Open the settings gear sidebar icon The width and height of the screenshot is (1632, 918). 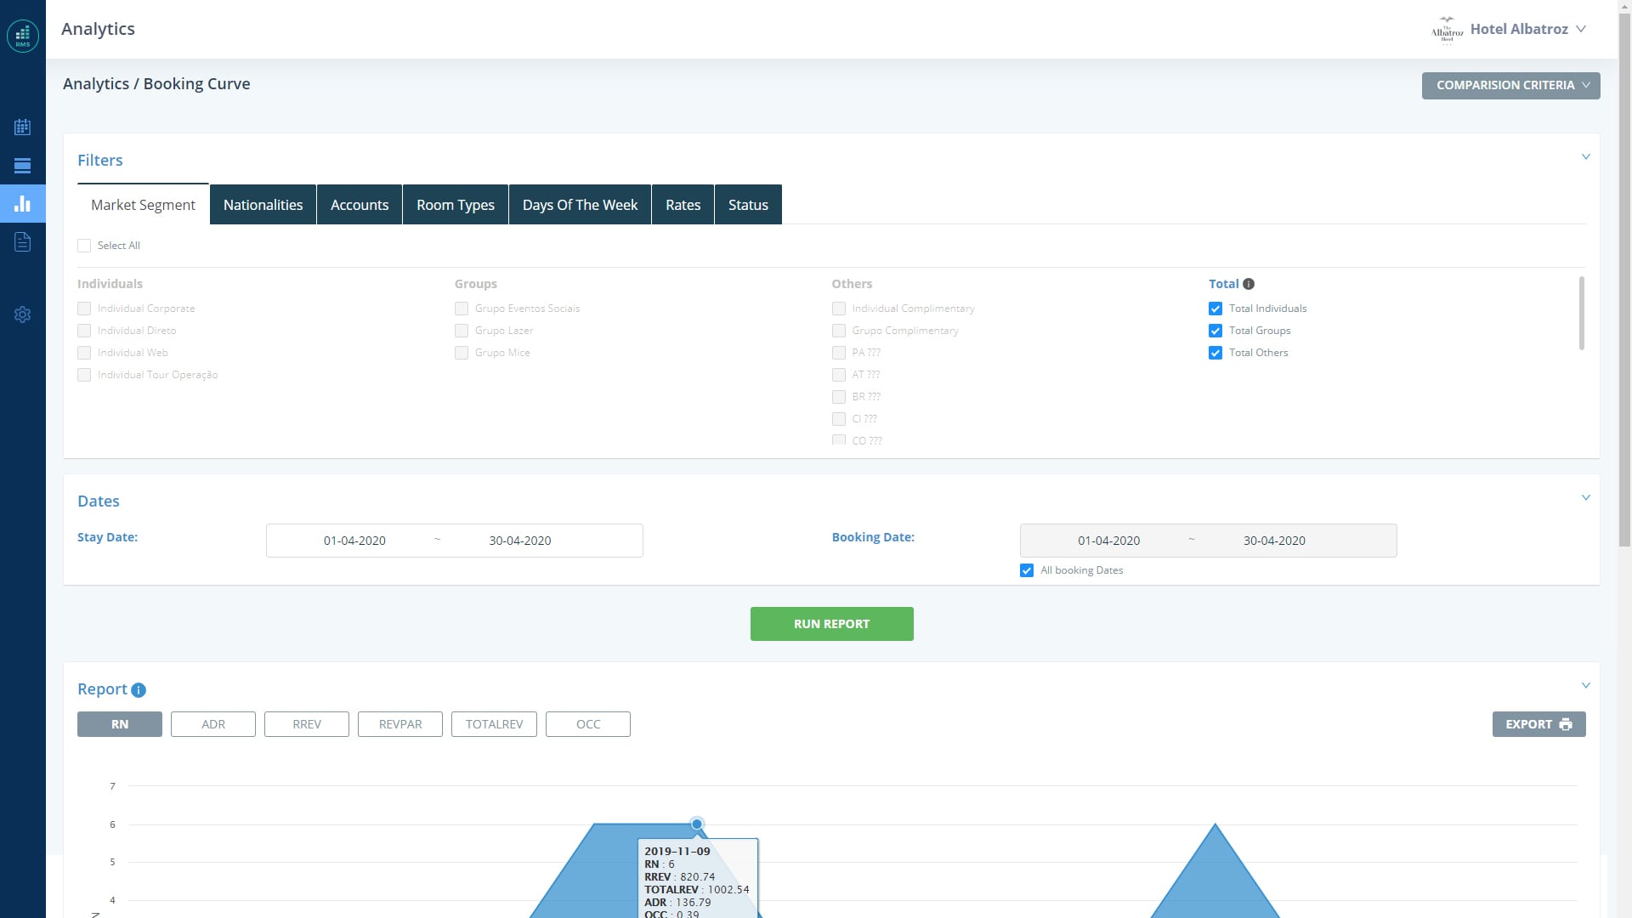click(x=23, y=314)
